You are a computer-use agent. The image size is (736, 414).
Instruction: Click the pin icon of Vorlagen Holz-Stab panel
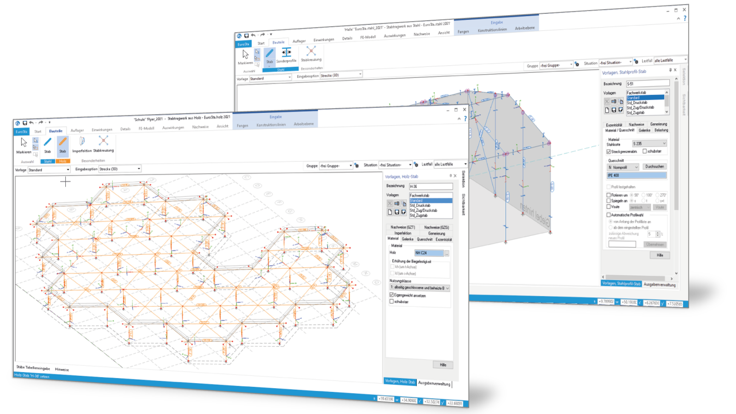pos(450,176)
